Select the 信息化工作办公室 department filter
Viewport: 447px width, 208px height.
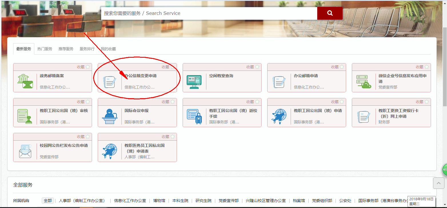(130, 201)
